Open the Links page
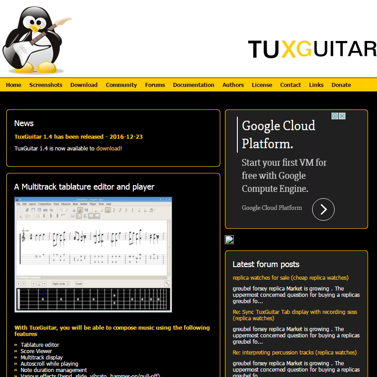 click(316, 85)
